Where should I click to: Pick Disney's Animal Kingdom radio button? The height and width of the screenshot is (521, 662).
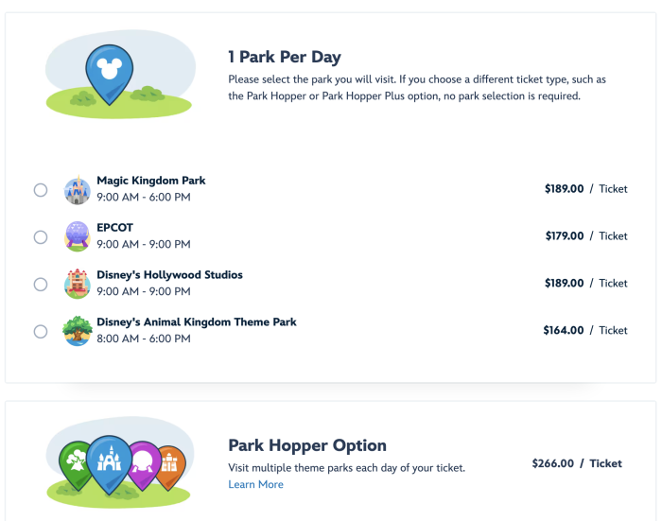pyautogui.click(x=41, y=331)
